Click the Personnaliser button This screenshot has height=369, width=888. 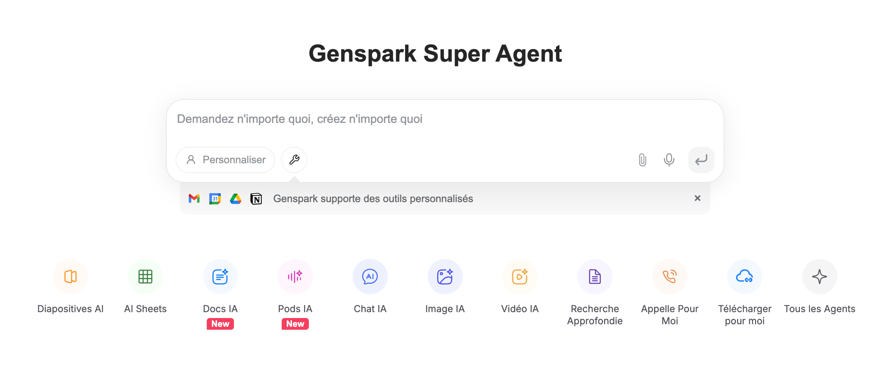(x=225, y=160)
